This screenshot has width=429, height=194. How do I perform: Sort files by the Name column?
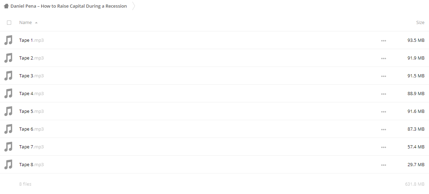tap(25, 22)
